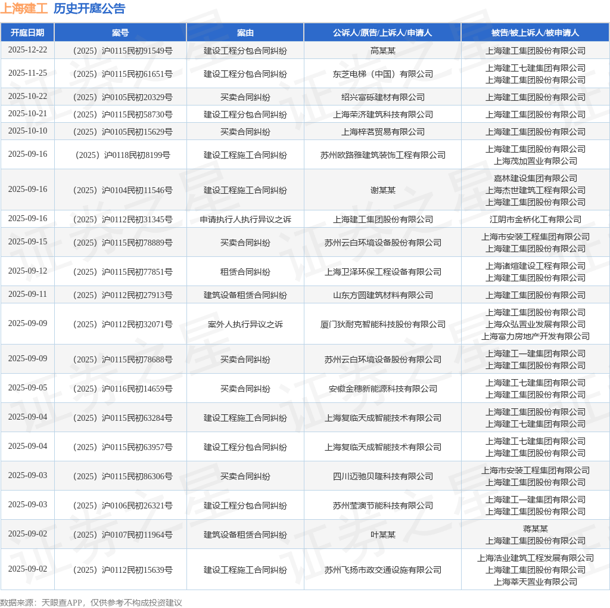610x608 pixels.
Task: Click the 数据来源 footer disclaimer text
Action: coord(91,603)
